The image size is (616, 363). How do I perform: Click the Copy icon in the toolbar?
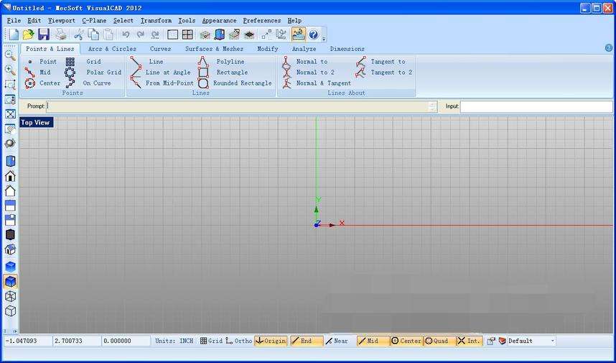pos(93,35)
